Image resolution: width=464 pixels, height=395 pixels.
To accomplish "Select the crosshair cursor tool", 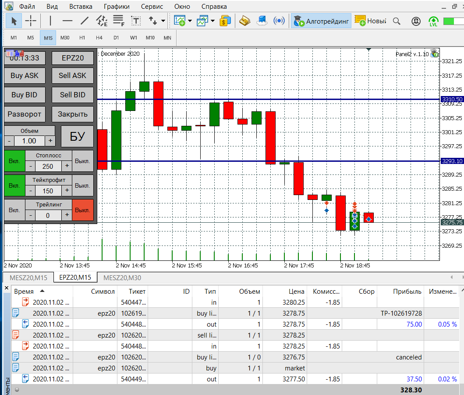I will pos(31,21).
